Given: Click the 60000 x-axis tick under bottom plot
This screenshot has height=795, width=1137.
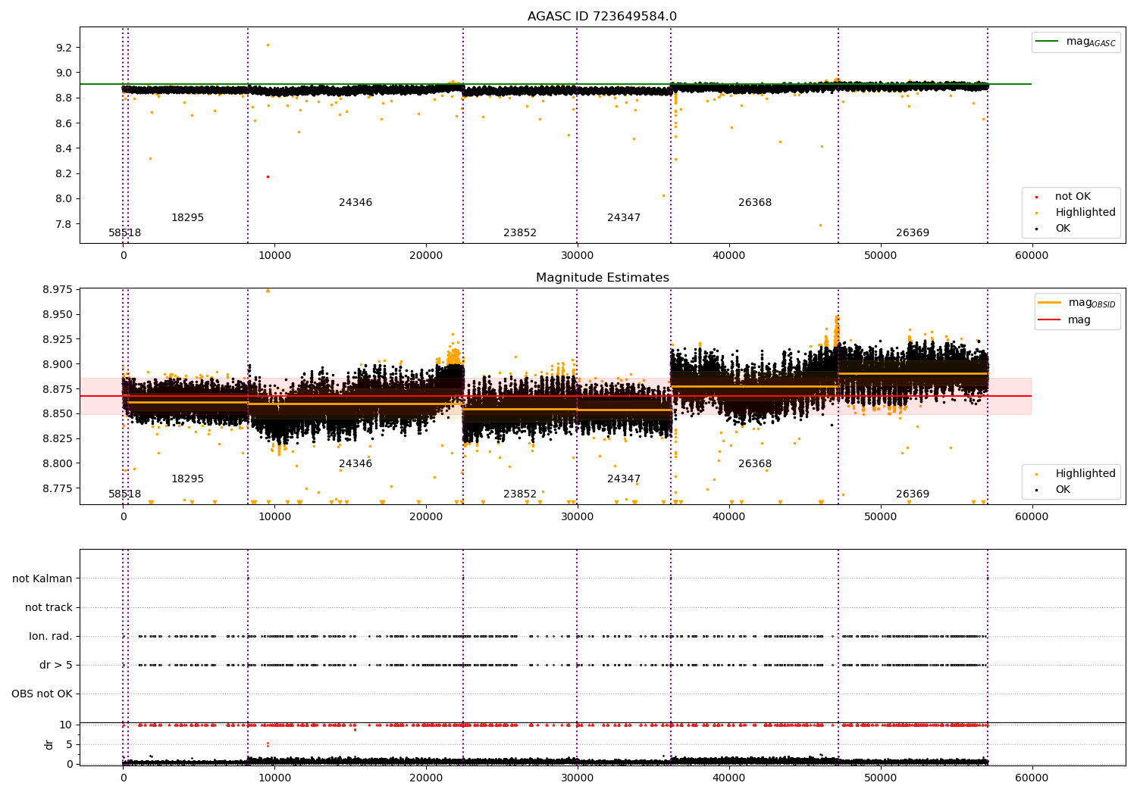Looking at the screenshot, I should coord(1032,778).
